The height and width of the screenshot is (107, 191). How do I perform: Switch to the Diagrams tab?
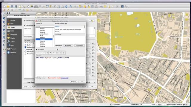(x=14, y=49)
